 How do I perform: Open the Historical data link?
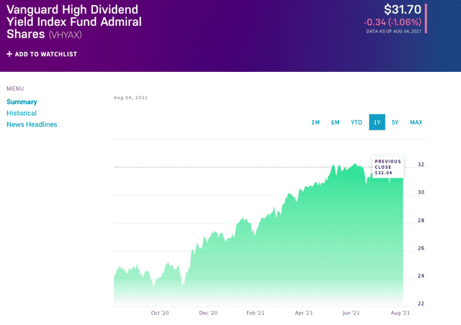pos(21,113)
